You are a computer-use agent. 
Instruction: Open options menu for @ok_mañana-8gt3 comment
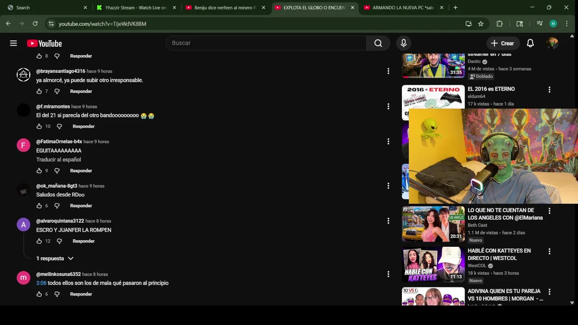(388, 186)
